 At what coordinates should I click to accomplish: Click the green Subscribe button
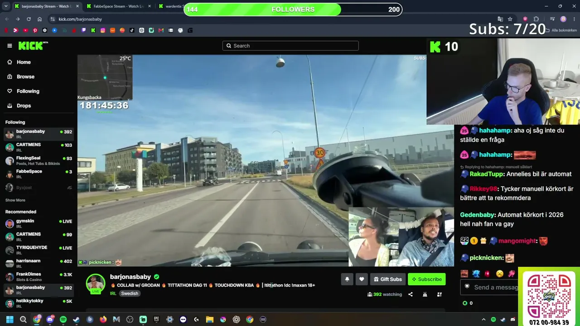click(x=426, y=279)
